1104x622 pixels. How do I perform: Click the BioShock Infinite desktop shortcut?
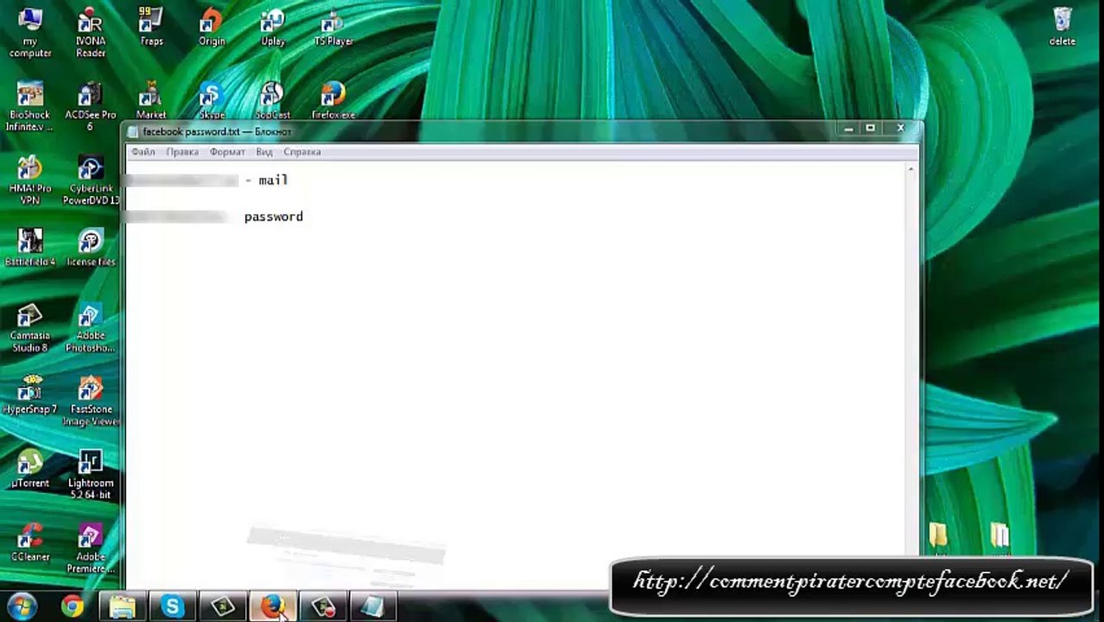[x=30, y=106]
